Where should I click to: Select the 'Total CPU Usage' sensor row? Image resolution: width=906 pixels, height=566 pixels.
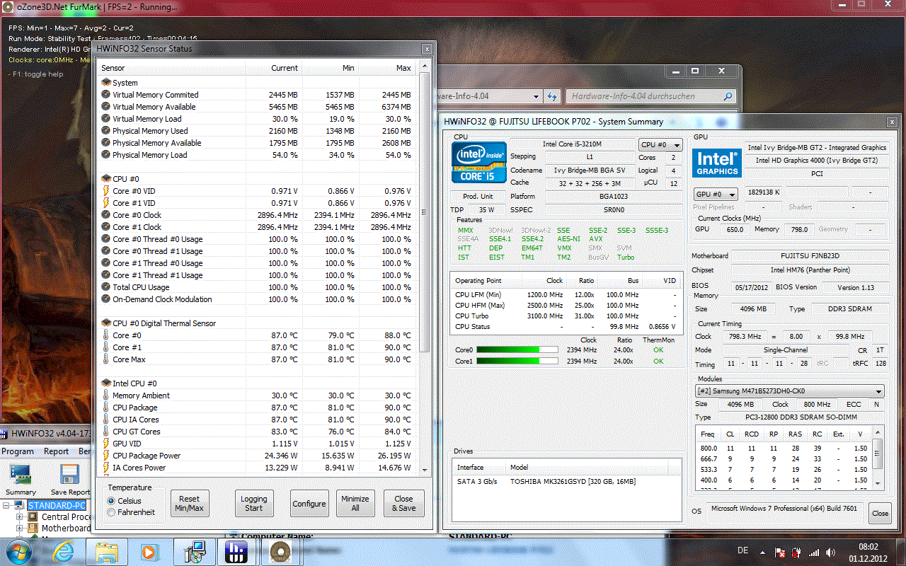click(256, 287)
